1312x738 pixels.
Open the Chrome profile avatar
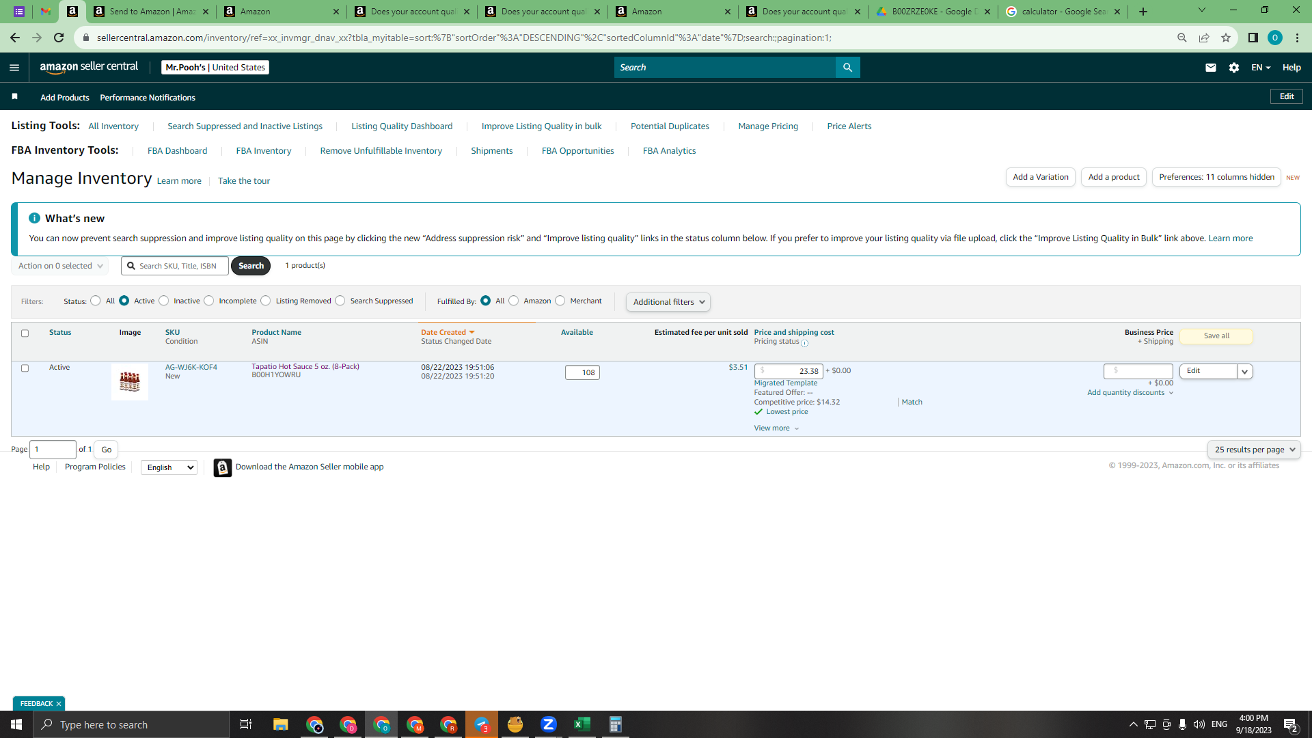coord(1275,38)
